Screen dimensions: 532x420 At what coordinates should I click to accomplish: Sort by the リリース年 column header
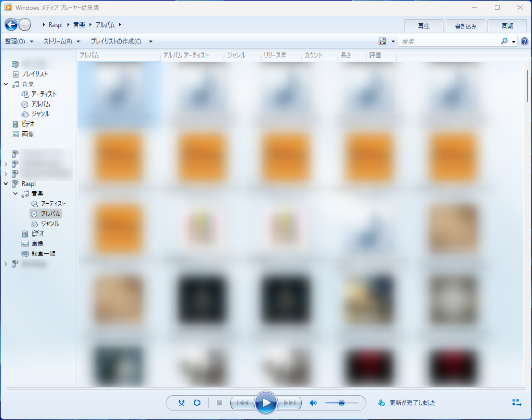(281, 55)
